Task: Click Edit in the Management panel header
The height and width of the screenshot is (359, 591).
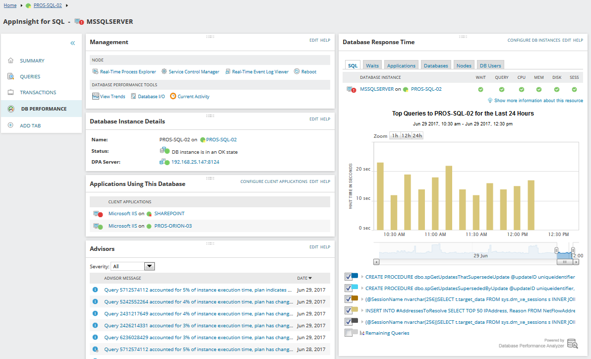Action: [313, 40]
